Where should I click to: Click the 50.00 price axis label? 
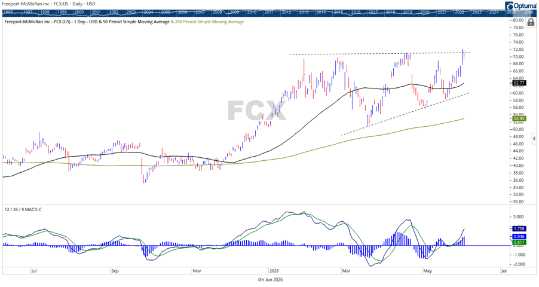coord(518,129)
